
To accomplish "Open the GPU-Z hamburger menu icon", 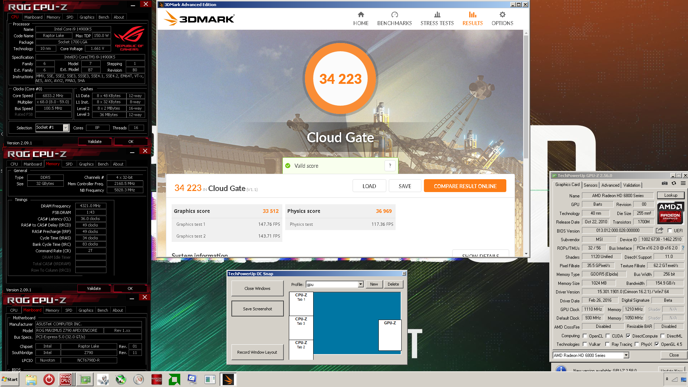I will click(683, 183).
